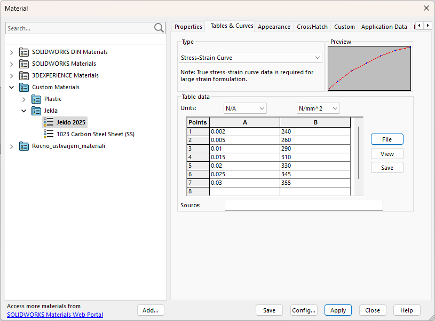435x321 pixels.
Task: Expand the SOLIDWORKS DIN Materials node
Action: tap(11, 52)
